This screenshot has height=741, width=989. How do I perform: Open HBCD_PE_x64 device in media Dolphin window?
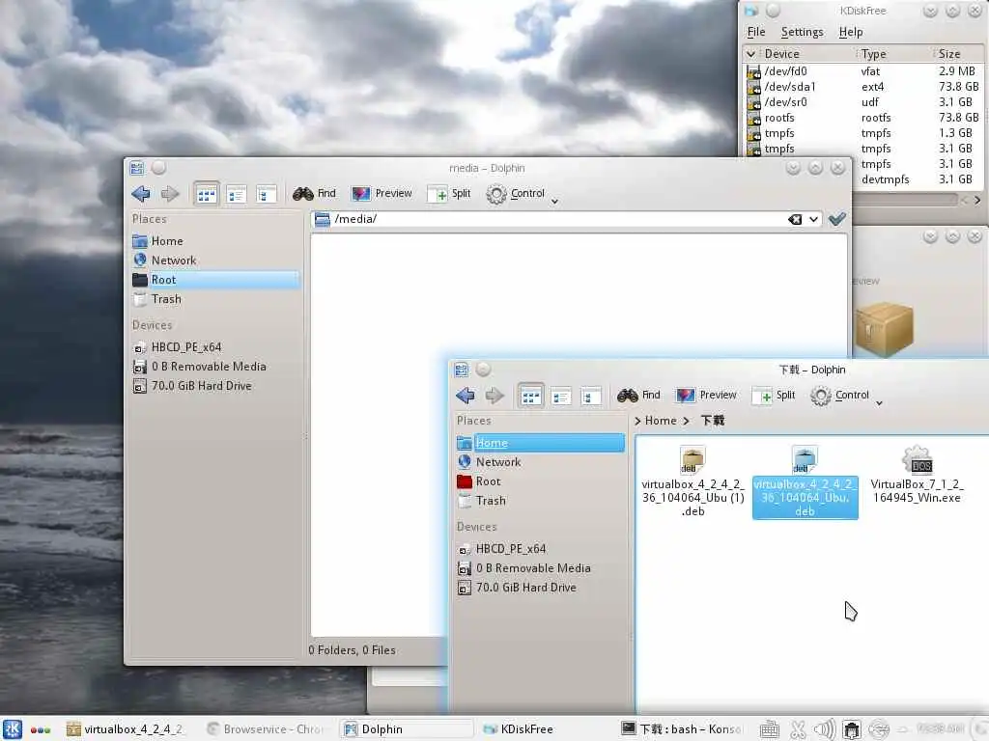point(215,347)
